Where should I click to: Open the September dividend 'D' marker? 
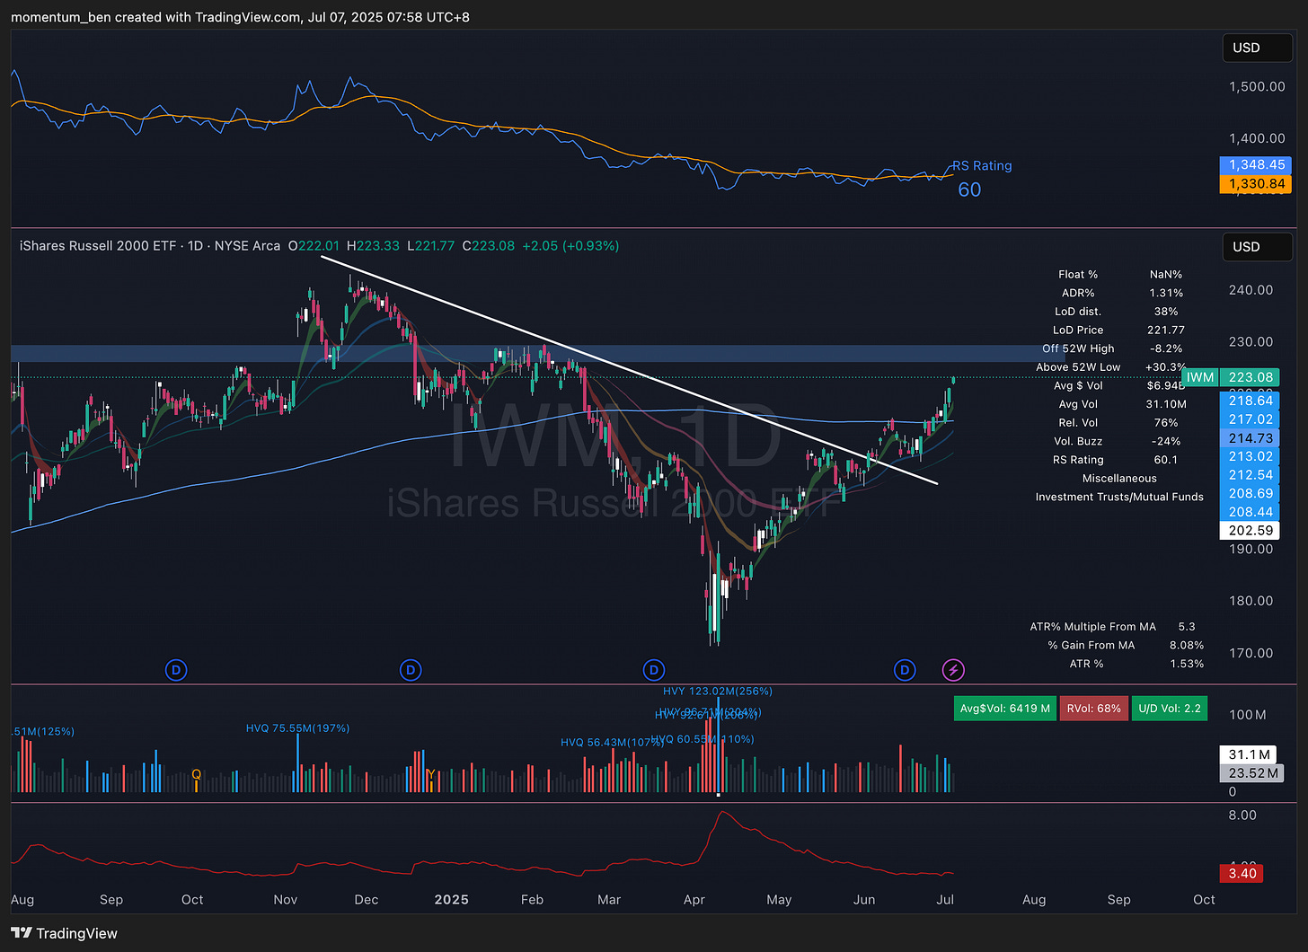[177, 670]
